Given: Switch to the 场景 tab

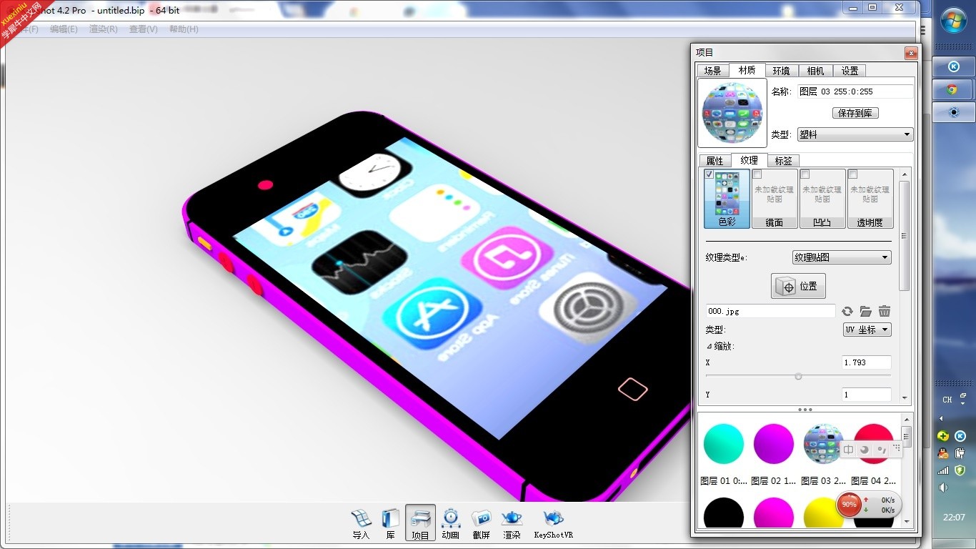Looking at the screenshot, I should [x=712, y=71].
